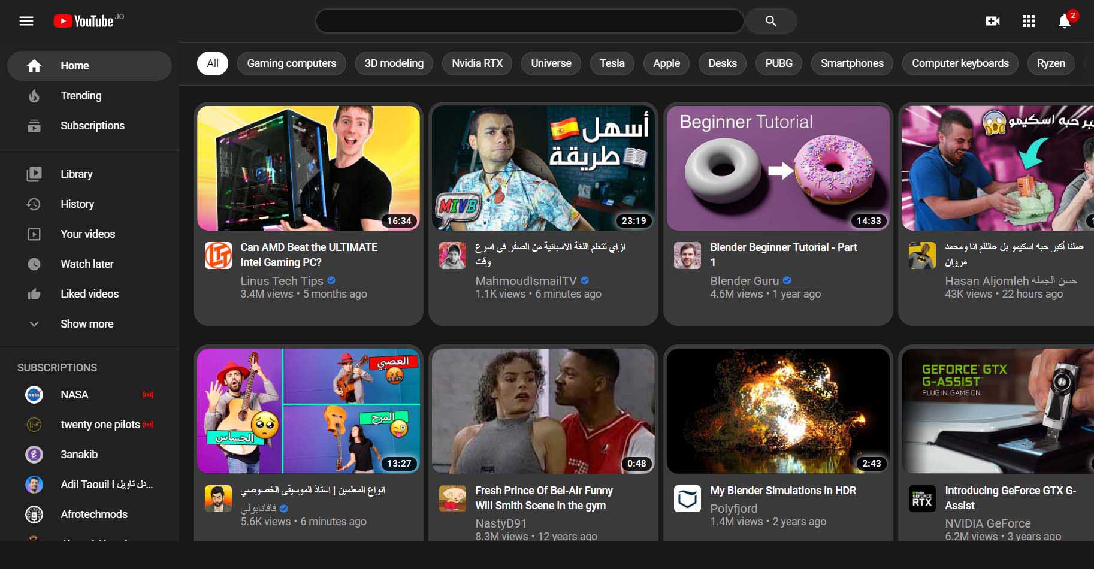The width and height of the screenshot is (1094, 569).
Task: Open the notifications bell
Action: (1065, 21)
